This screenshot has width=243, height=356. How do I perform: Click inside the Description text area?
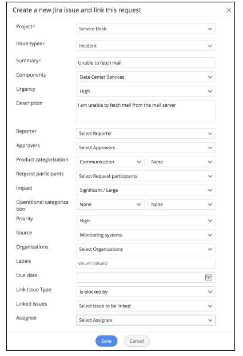(x=146, y=111)
